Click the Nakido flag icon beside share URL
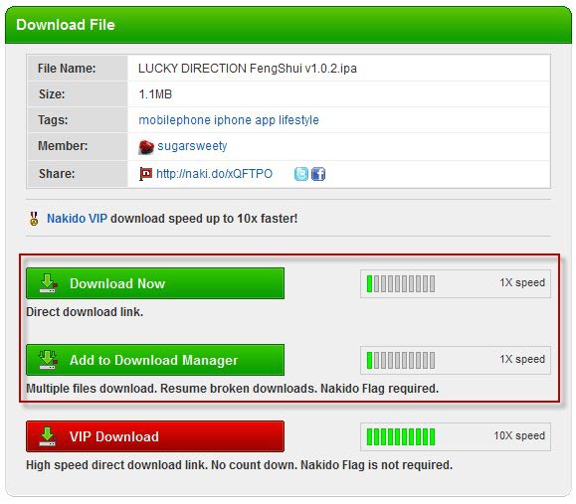The image size is (576, 504). pos(145,174)
